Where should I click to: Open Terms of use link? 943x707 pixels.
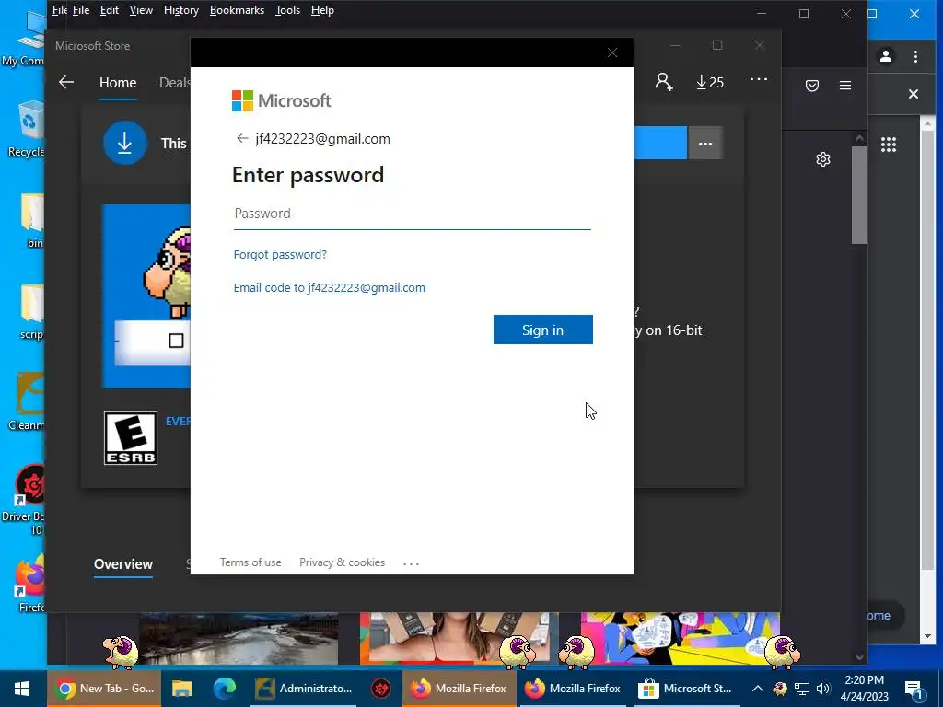tap(250, 562)
